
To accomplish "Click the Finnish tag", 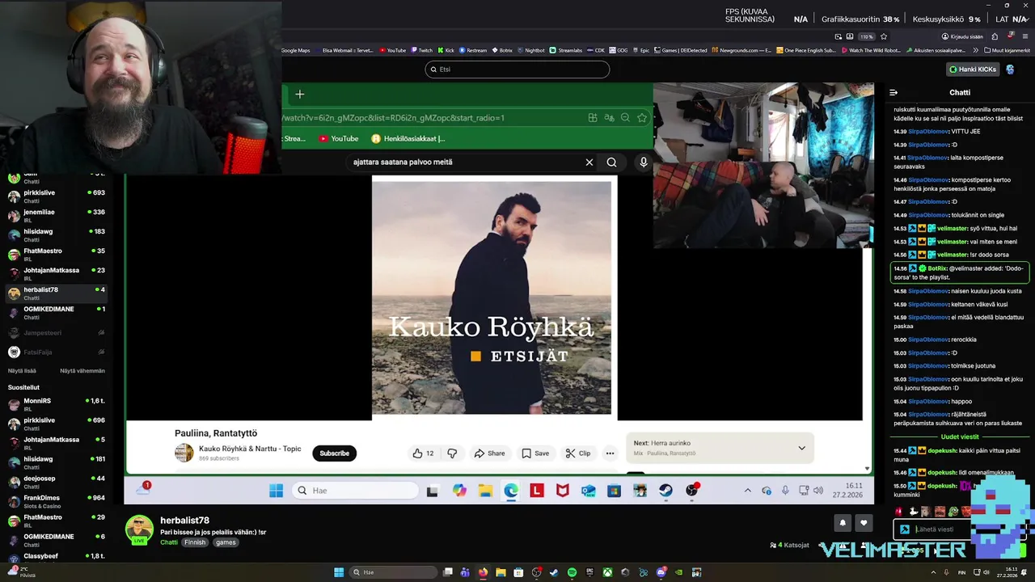I will [195, 542].
